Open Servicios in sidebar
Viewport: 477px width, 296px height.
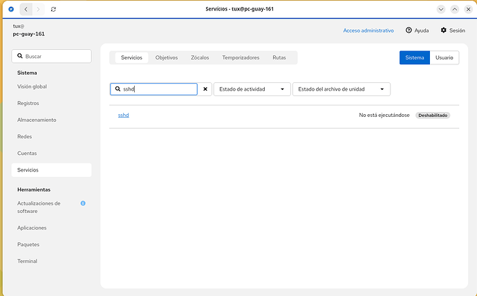[x=51, y=170]
